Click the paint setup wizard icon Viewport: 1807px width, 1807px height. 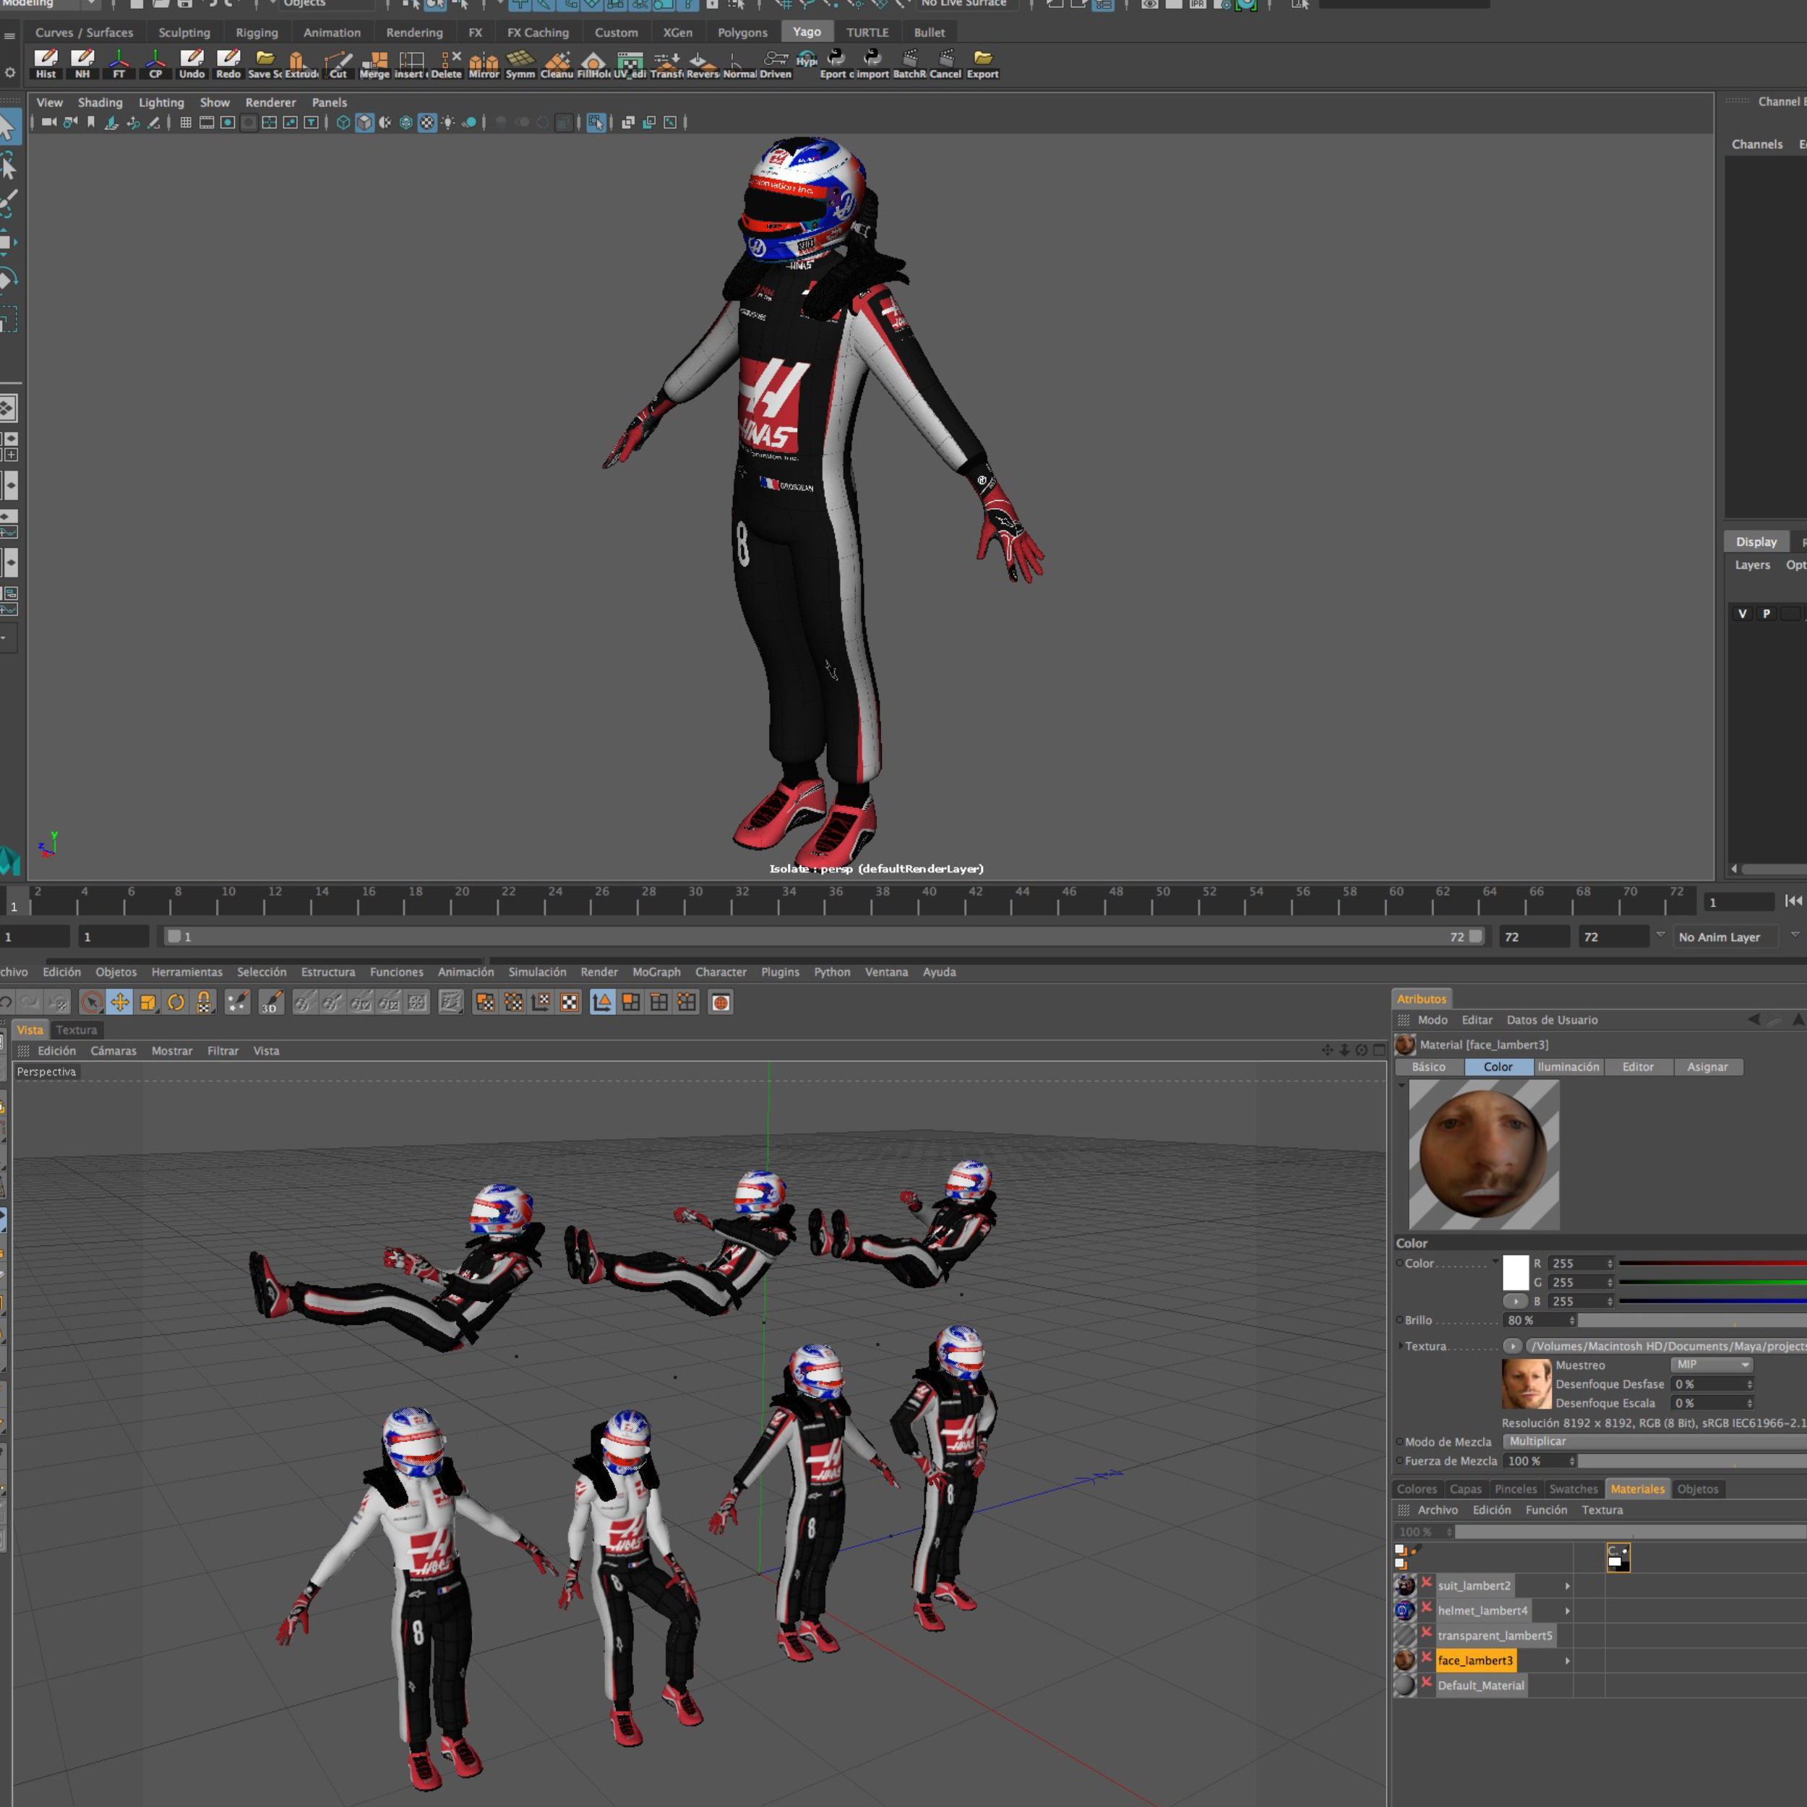coord(238,1003)
